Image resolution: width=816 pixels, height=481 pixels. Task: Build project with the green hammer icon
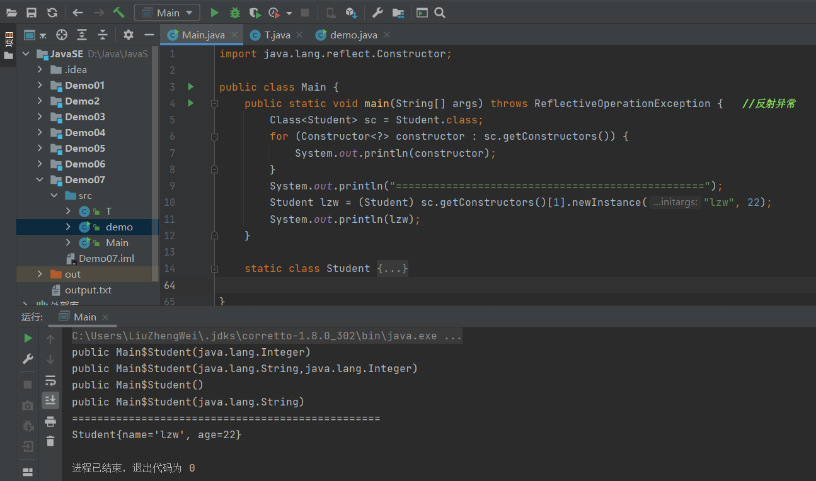click(118, 13)
